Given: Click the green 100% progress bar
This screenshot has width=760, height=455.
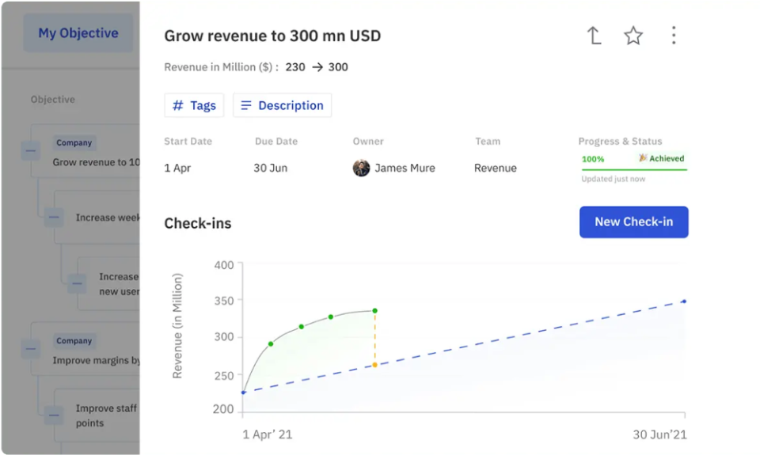Looking at the screenshot, I should click(x=634, y=169).
